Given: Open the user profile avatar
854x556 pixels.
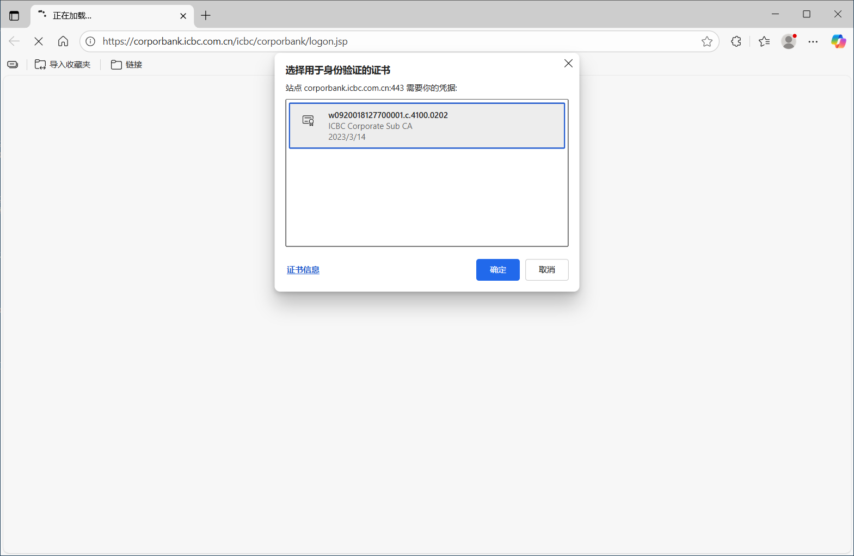Looking at the screenshot, I should point(789,41).
